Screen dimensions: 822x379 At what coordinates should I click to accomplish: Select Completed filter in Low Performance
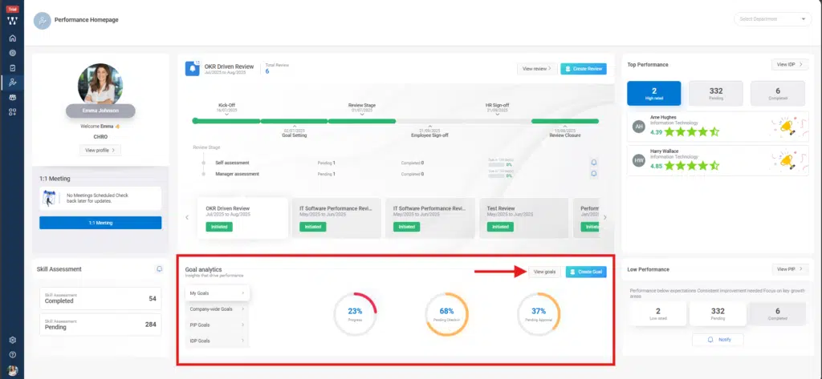(x=777, y=316)
